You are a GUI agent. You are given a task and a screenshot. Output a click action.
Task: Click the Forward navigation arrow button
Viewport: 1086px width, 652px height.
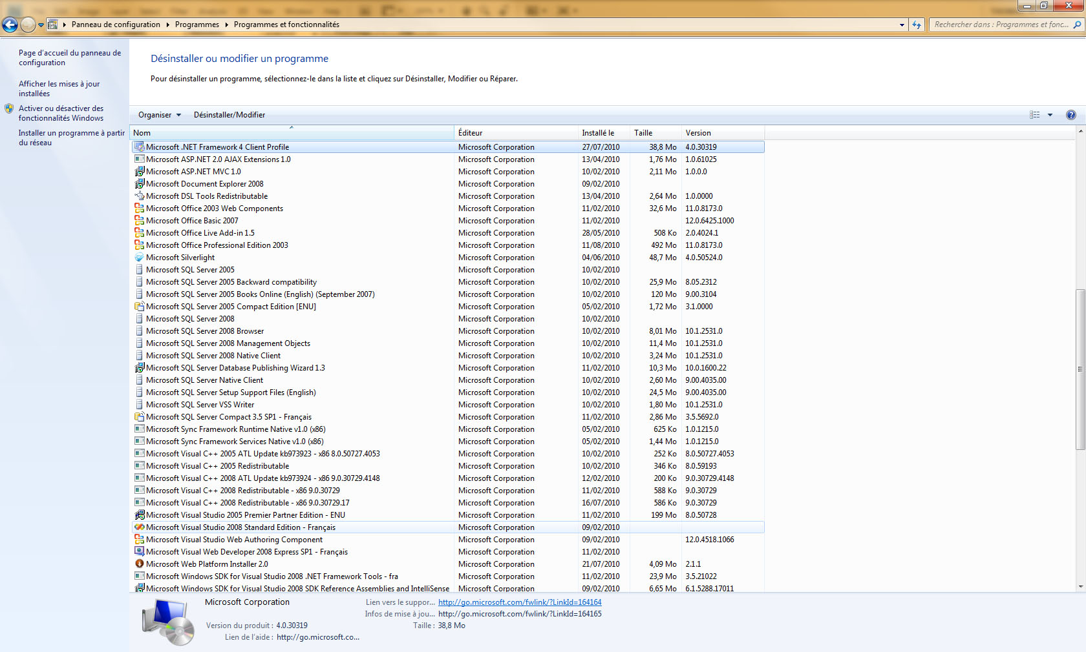(28, 25)
